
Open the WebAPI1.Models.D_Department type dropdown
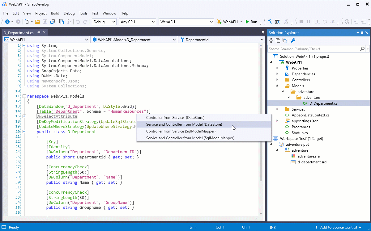pyautogui.click(x=175, y=40)
